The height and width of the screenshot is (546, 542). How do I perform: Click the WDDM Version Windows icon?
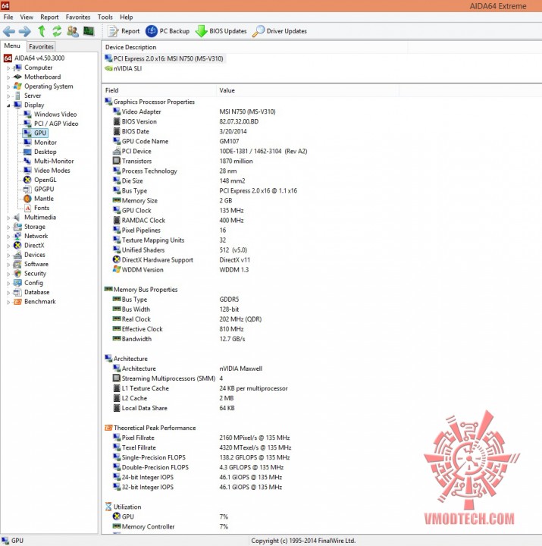pos(117,269)
